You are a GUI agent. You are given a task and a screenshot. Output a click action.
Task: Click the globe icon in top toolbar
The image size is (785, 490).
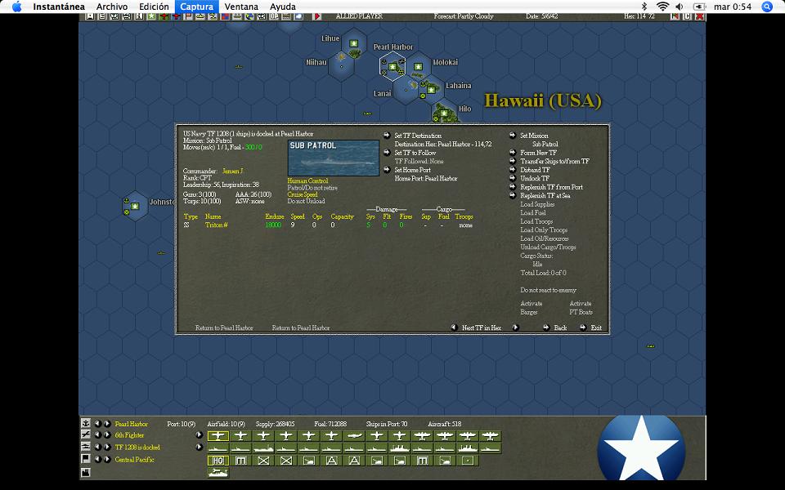click(x=249, y=16)
